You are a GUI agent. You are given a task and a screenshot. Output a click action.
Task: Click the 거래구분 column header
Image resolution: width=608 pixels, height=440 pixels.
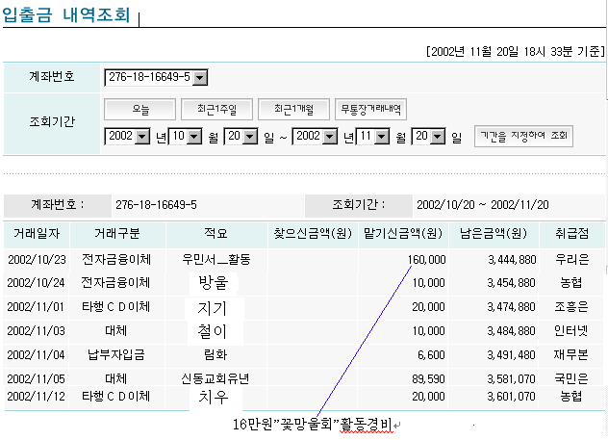[x=118, y=233]
